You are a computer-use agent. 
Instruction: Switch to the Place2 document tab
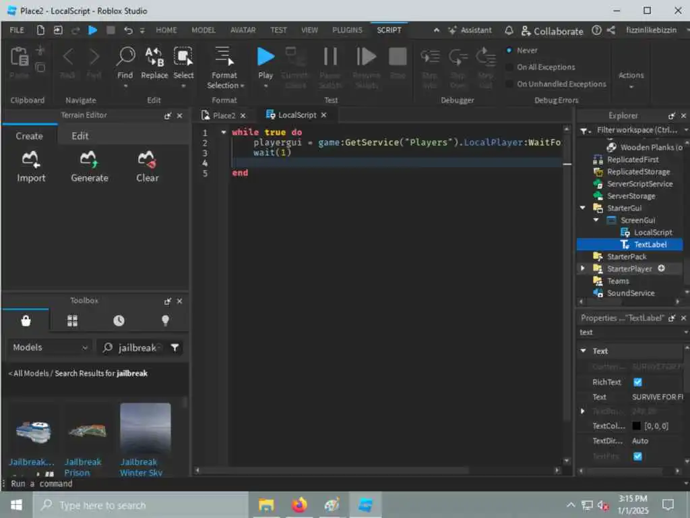[x=224, y=115]
